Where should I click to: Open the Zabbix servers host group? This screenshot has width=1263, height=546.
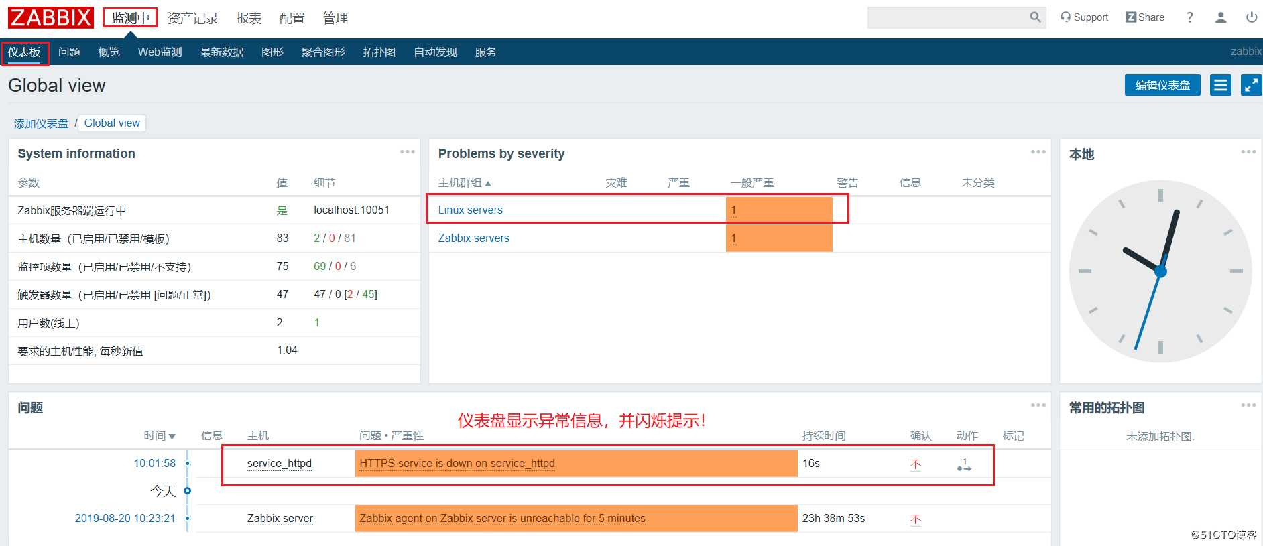(x=473, y=238)
